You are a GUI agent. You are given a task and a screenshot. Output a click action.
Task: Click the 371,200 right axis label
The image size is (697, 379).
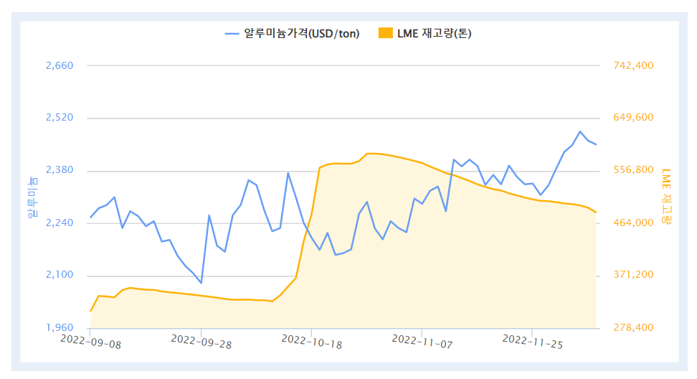tap(633, 274)
